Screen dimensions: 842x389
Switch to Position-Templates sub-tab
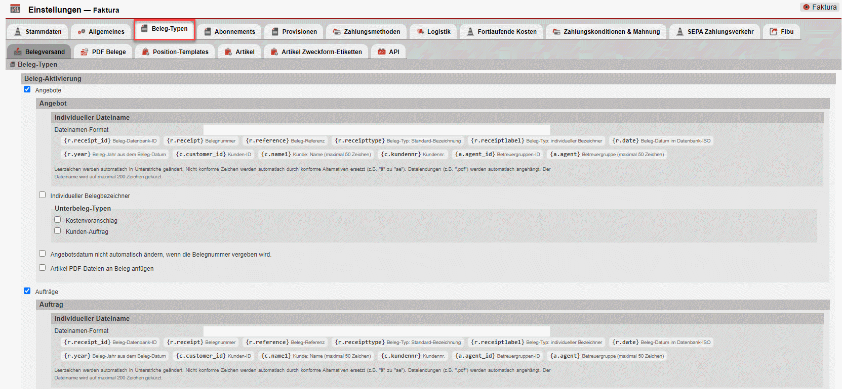(175, 52)
